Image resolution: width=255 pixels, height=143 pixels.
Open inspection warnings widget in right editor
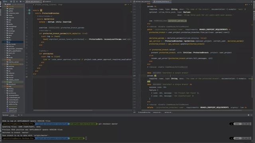coord(246,4)
